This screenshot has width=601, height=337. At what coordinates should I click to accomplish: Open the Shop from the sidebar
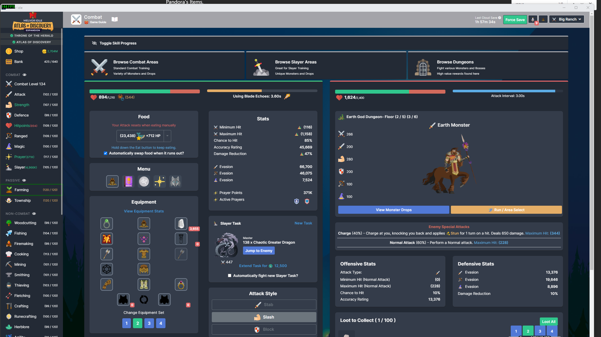[18, 51]
